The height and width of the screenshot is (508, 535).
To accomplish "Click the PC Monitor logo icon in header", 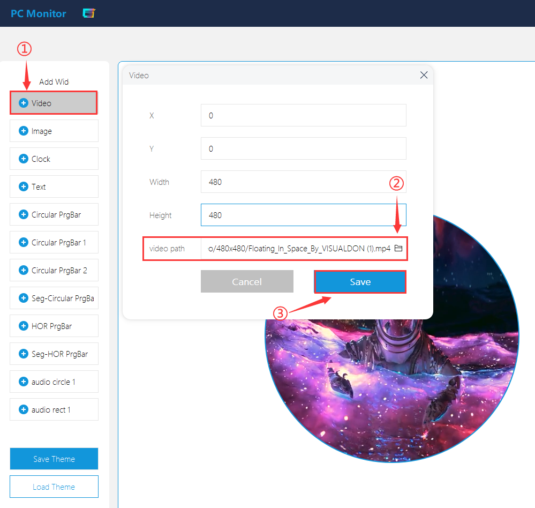I will (x=89, y=13).
